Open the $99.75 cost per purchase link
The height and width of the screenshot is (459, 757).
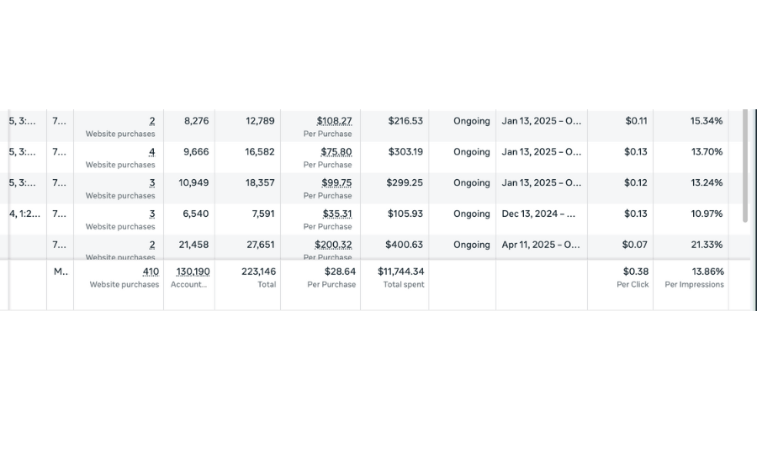[336, 183]
